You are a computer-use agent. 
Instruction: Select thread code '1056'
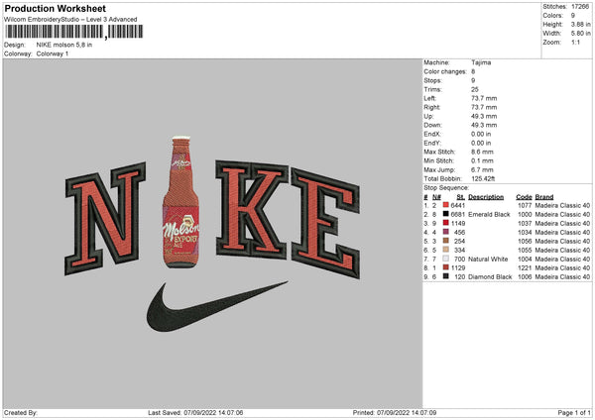pyautogui.click(x=525, y=241)
